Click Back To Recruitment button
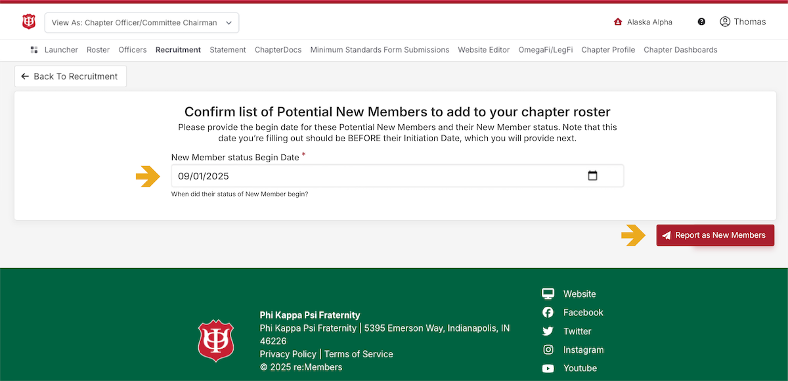788x381 pixels. point(70,76)
